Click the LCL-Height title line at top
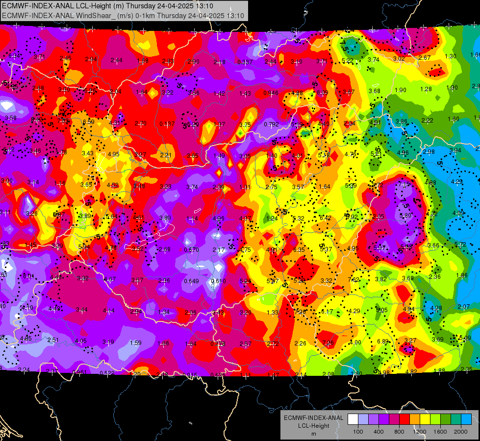Viewport: 480px width, 441px height. (x=107, y=6)
